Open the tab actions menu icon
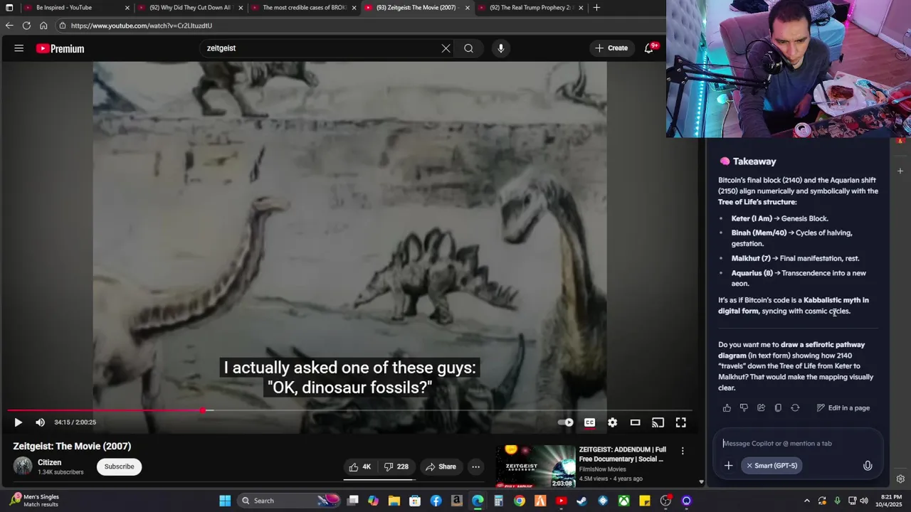 9,8
